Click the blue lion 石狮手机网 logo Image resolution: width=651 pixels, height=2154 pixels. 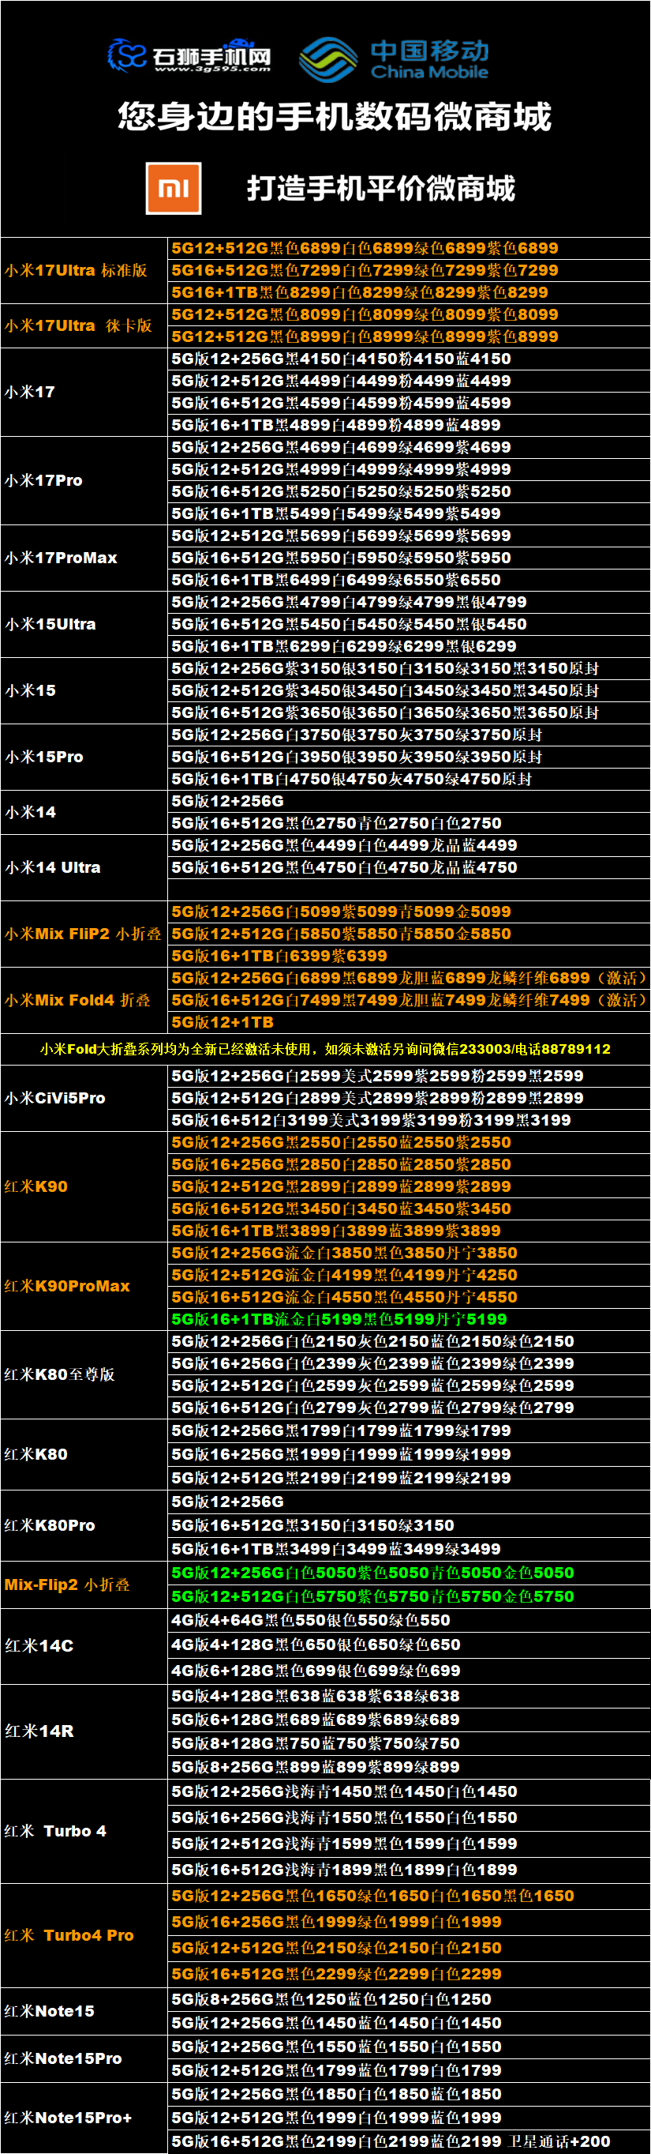tap(128, 55)
